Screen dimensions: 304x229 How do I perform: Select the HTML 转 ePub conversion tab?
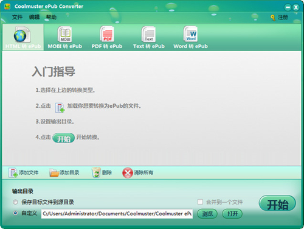[23, 37]
